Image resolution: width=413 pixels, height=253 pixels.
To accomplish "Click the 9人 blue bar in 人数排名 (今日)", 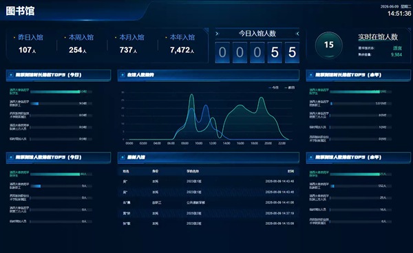I will pos(36,186).
